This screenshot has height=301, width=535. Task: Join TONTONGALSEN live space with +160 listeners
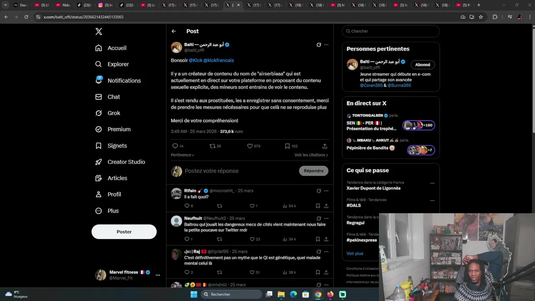click(x=419, y=125)
